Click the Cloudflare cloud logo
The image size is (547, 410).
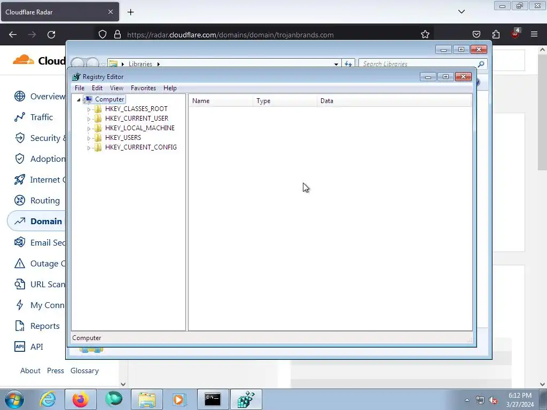pyautogui.click(x=24, y=60)
